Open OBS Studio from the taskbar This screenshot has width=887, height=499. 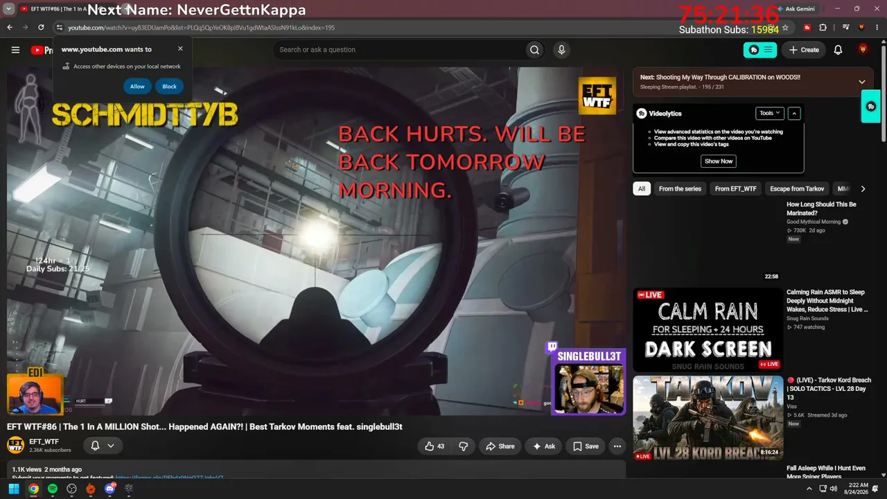[71, 489]
